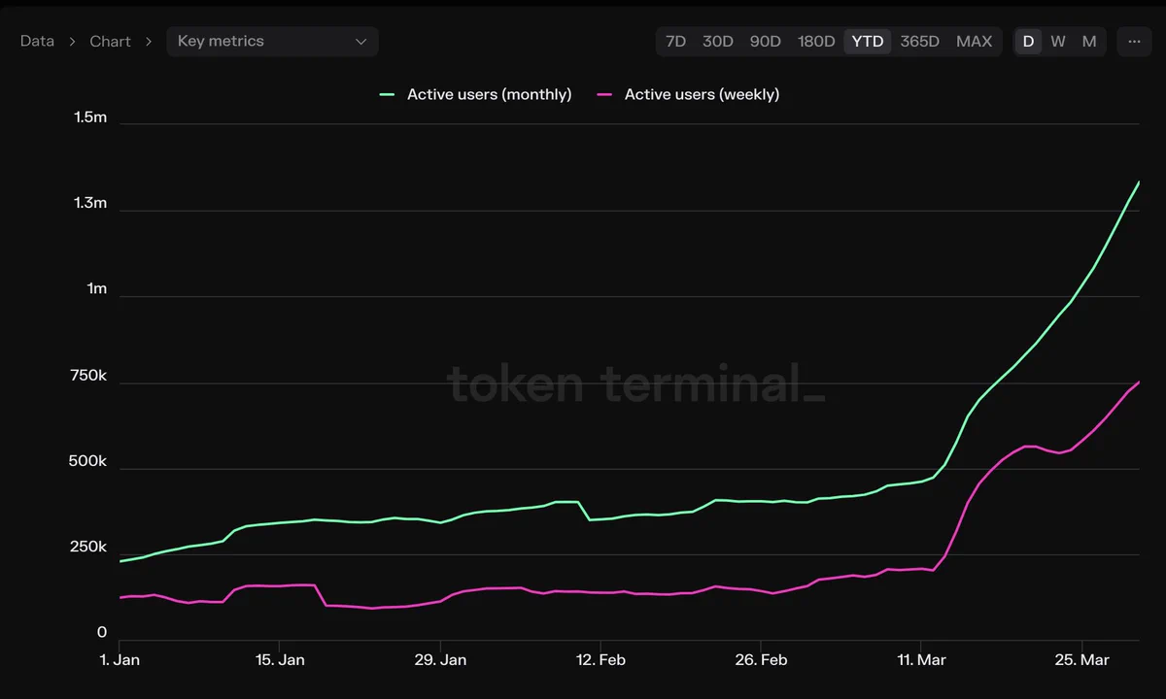Click the Key metrics dropdown chevron arrow
1166x699 pixels.
pos(360,42)
